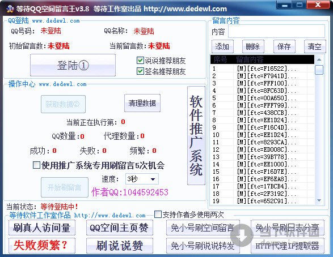Select row 13 [M][ftc=39B778]
The height and width of the screenshot is (257, 333).
click(x=263, y=157)
